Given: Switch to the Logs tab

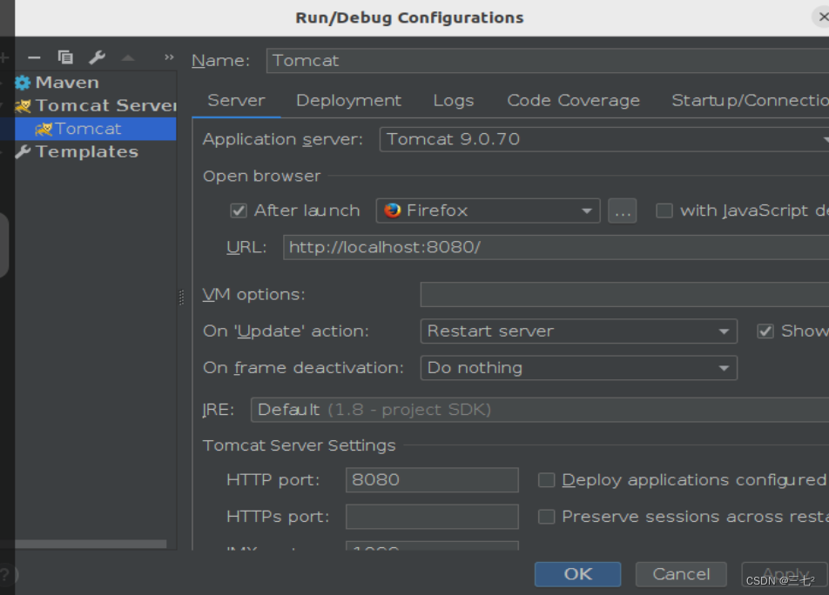Looking at the screenshot, I should (x=454, y=100).
